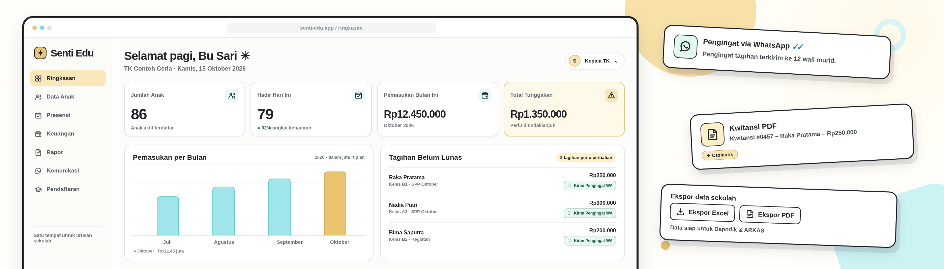Send WA reminder for Raka Pratama
The image size is (944, 269).
pyautogui.click(x=590, y=186)
